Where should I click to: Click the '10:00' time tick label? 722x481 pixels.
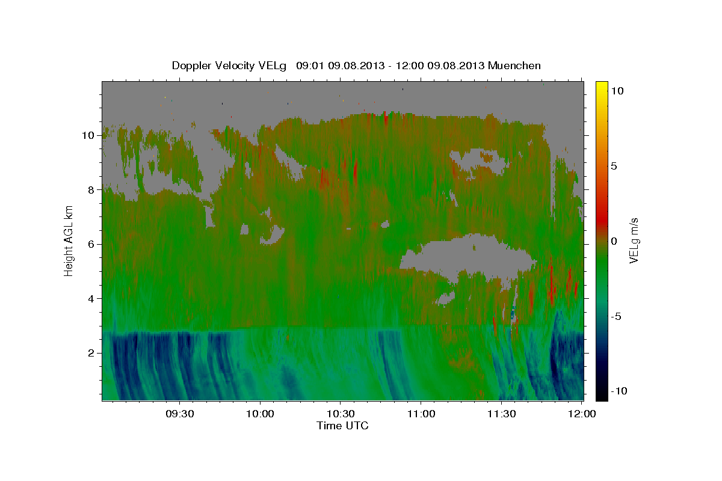click(261, 414)
